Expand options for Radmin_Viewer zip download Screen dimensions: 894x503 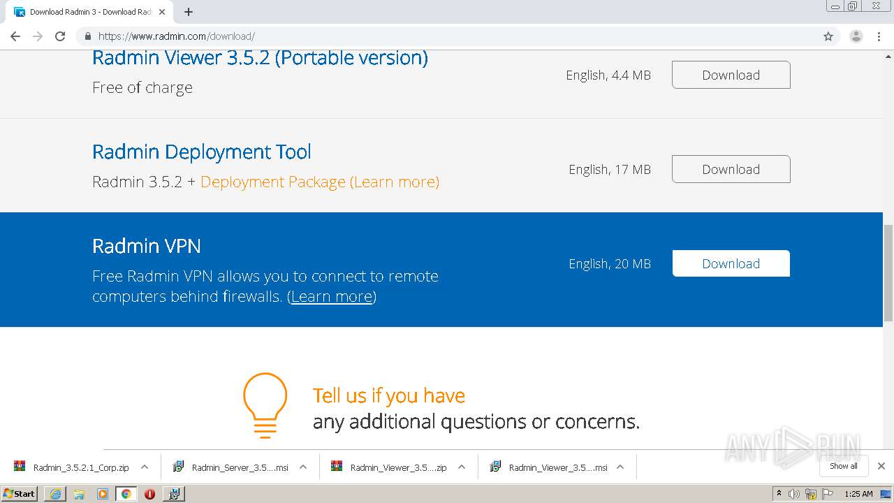[462, 467]
